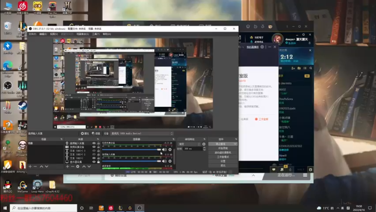Toggle lock on audio input capture source
Viewport: 376px width, 212px height.
[98, 143]
